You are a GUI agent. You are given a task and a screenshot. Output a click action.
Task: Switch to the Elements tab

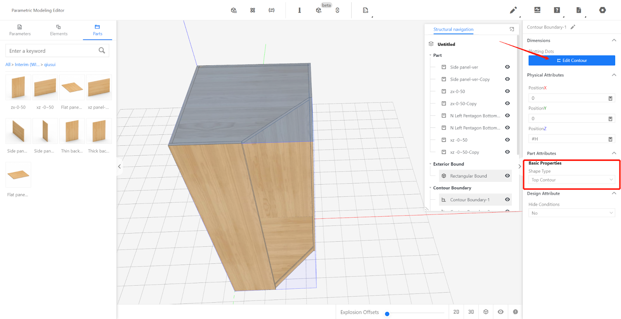(x=59, y=30)
